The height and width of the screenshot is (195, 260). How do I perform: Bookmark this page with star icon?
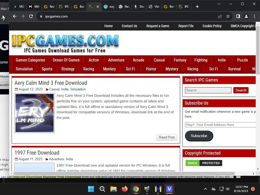point(228,16)
